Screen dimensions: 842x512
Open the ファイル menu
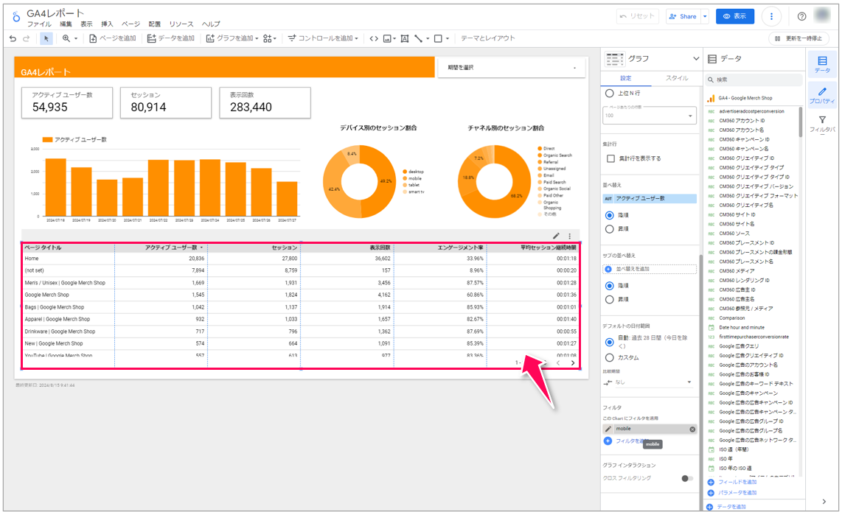39,24
